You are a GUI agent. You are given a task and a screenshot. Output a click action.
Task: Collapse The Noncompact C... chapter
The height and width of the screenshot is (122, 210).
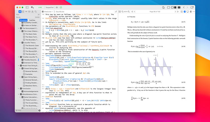(19, 28)
